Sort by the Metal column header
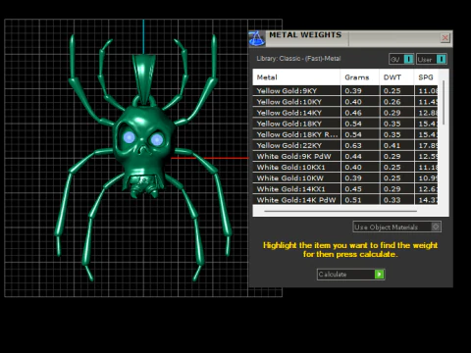Viewport: 471px width, 353px height. click(x=296, y=77)
